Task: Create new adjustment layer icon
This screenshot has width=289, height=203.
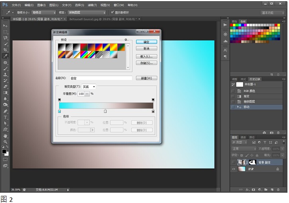Action: [x=260, y=189]
